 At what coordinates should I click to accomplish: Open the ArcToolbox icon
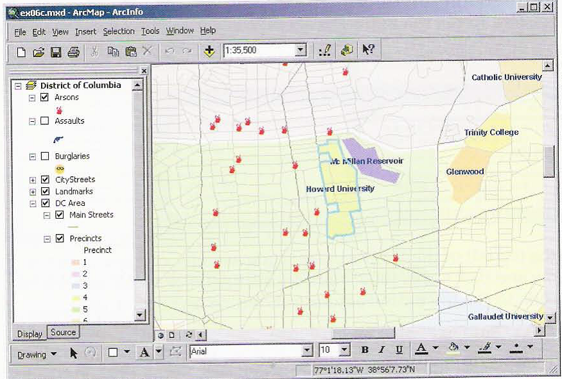[x=346, y=50]
